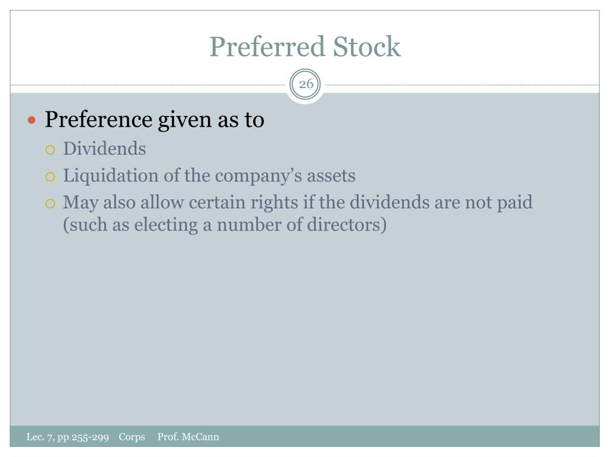Select the Dividends bullet text

point(105,149)
